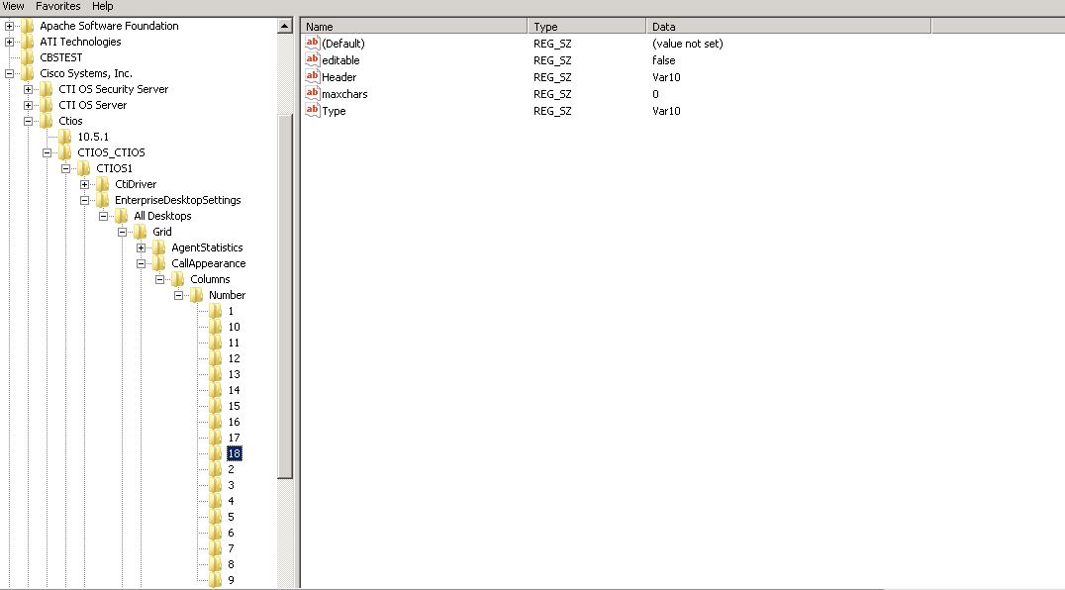The image size is (1065, 590).
Task: Open the Favorites menu
Action: click(57, 6)
